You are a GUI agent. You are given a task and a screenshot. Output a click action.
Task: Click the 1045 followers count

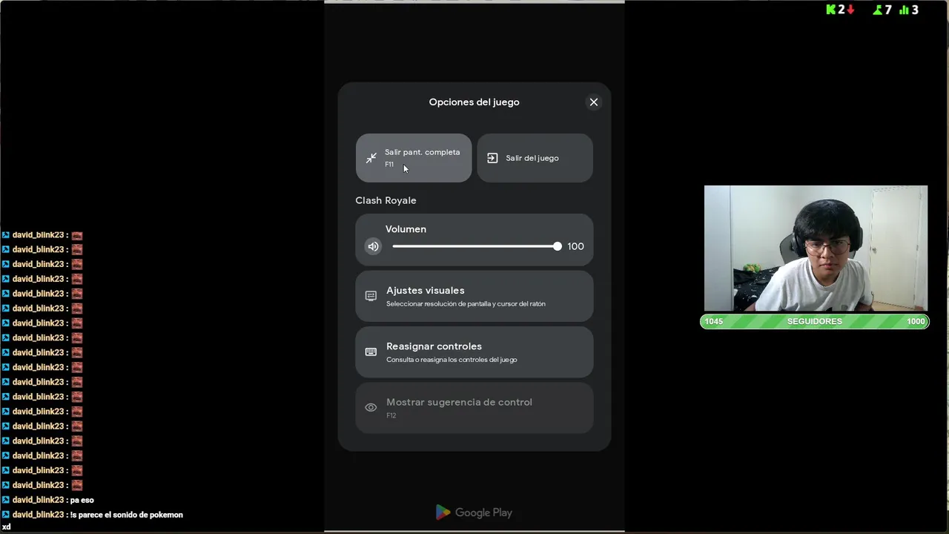coord(714,321)
